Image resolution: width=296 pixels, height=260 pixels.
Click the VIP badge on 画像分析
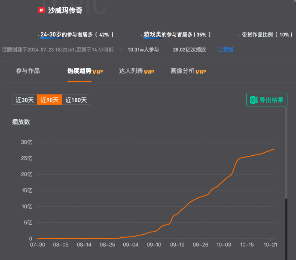pos(201,72)
